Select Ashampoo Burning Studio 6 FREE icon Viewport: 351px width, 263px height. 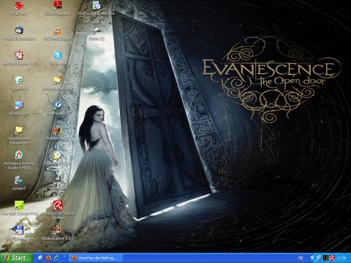19,155
